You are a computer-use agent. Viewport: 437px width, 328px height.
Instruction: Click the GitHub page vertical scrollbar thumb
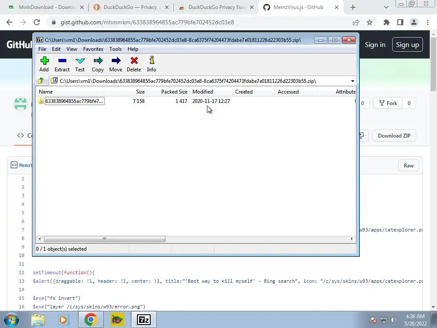pos(433,64)
